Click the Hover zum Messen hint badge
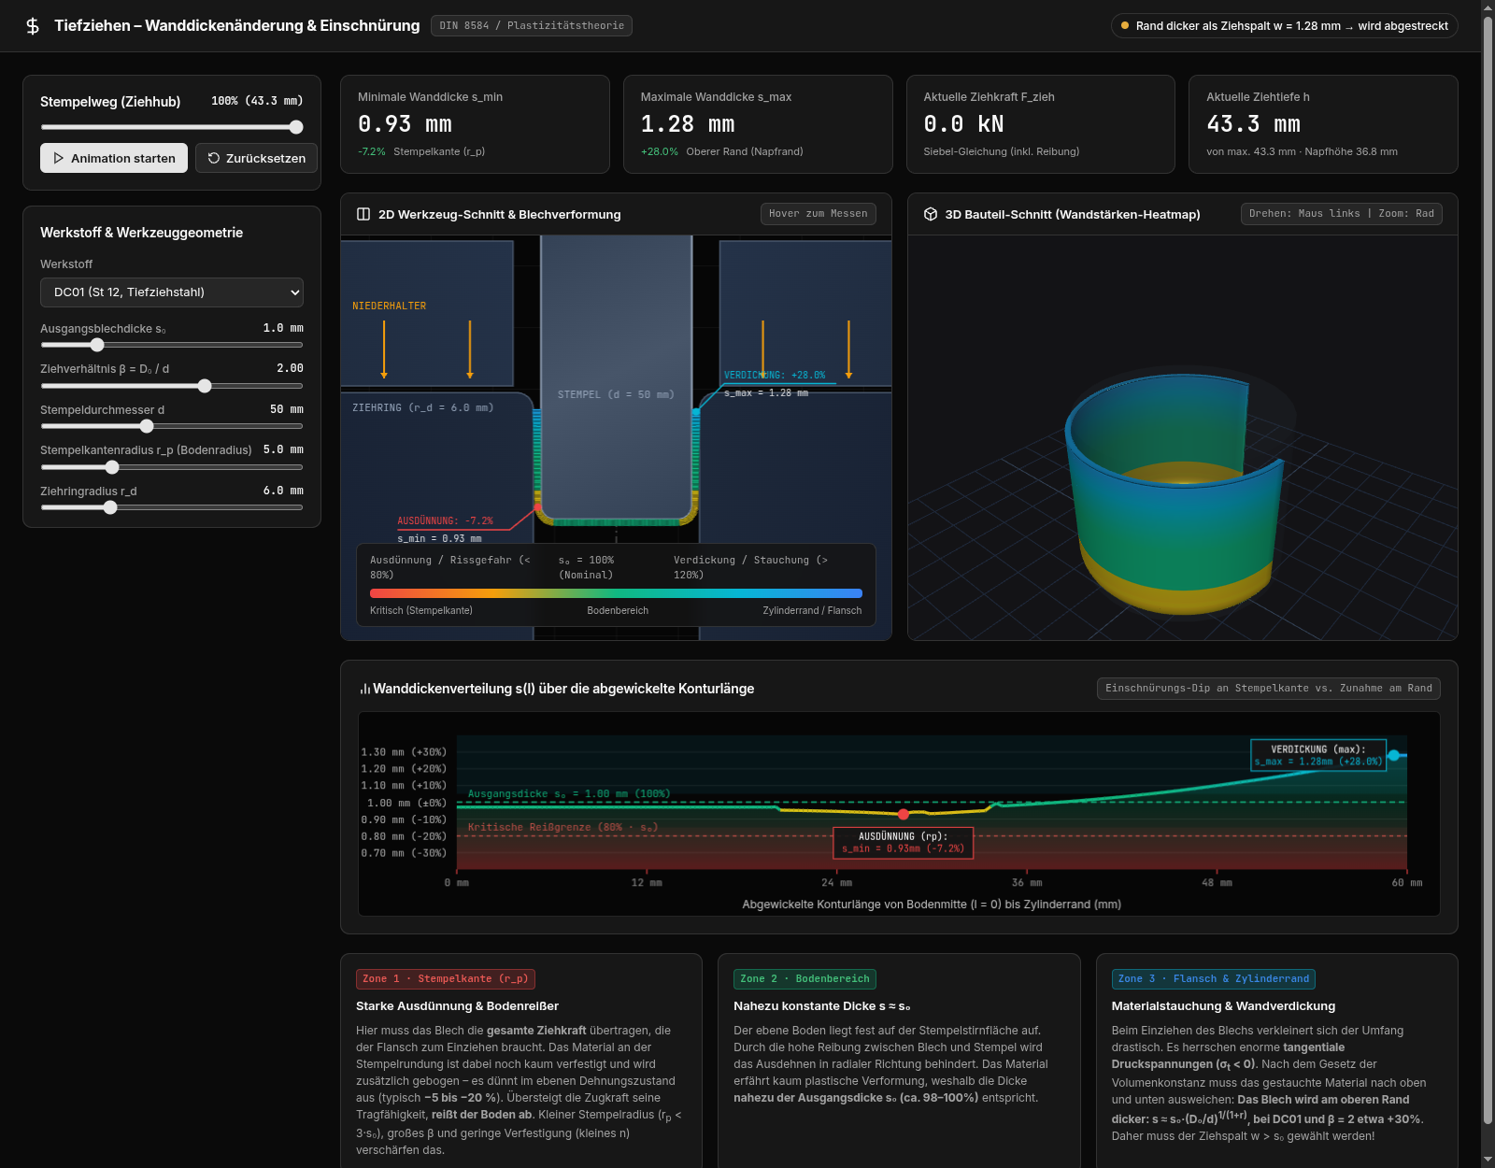Viewport: 1495px width, 1168px height. click(819, 214)
